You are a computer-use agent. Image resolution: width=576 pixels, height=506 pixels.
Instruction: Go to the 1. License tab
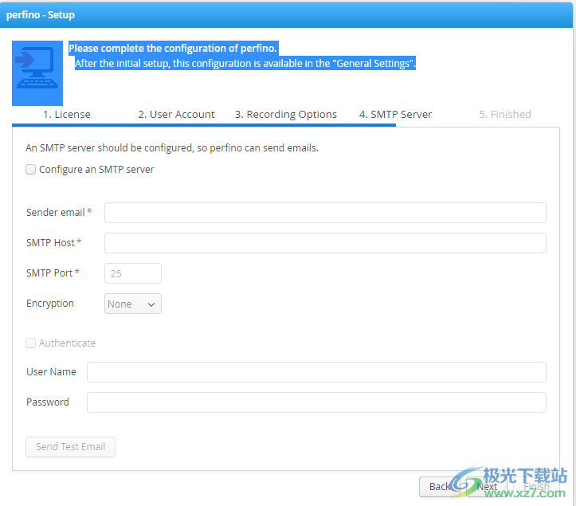tap(66, 114)
